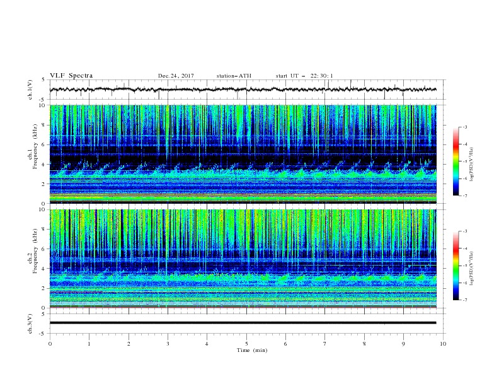Click the ch.1 color bar "log(PSD)(V²/Hz)" label
This screenshot has width=499, height=386.
(472, 165)
